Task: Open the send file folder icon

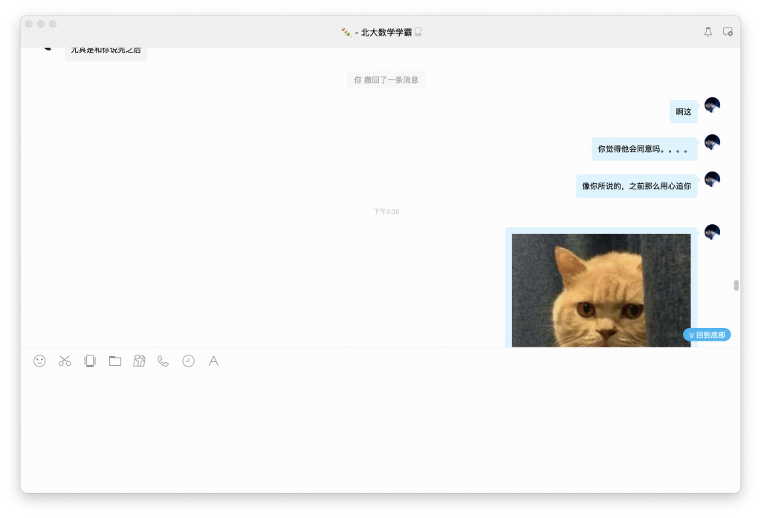Action: point(114,361)
